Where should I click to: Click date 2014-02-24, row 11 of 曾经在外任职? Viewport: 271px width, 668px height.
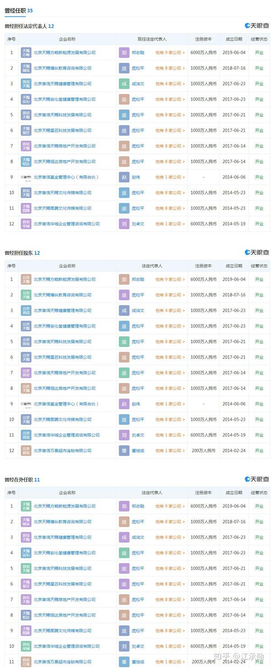coord(234,662)
